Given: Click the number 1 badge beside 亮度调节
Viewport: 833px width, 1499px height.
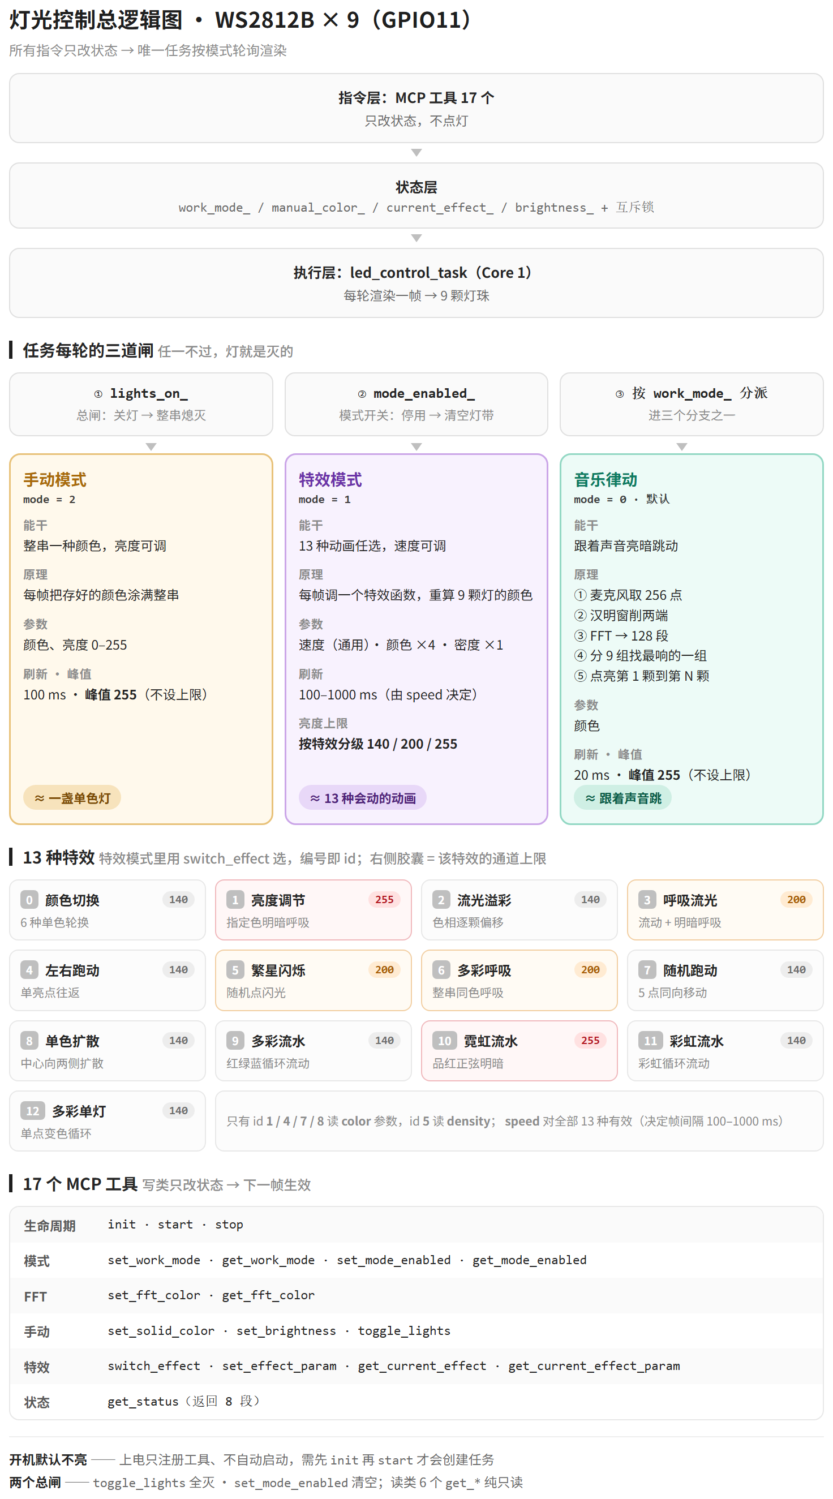Looking at the screenshot, I should point(235,900).
